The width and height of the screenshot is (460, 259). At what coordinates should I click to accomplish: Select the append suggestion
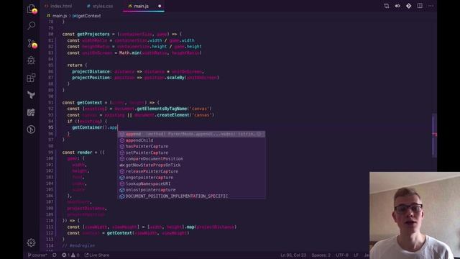point(191,135)
